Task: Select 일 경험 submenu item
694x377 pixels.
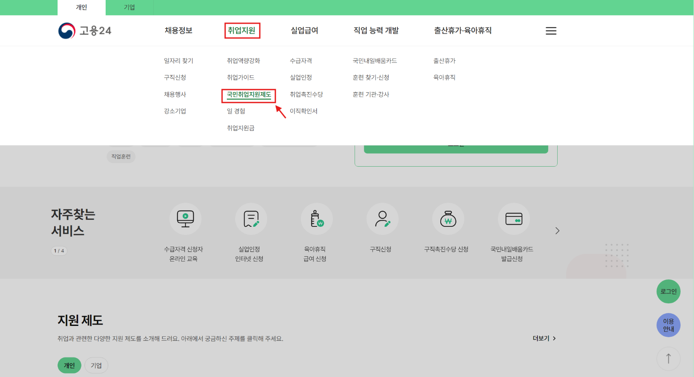Action: [x=236, y=111]
